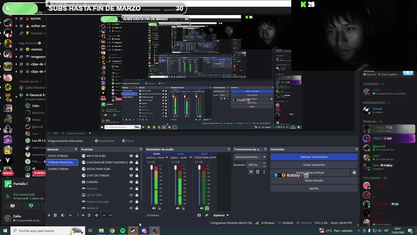Open Ajustes in Controles panel
Viewport: 417px width, 235px height.
pyautogui.click(x=314, y=188)
